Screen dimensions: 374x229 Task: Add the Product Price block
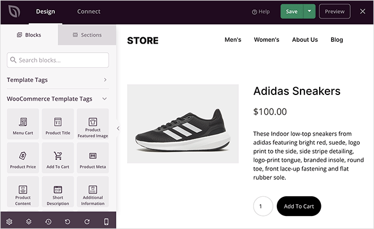tap(23, 158)
